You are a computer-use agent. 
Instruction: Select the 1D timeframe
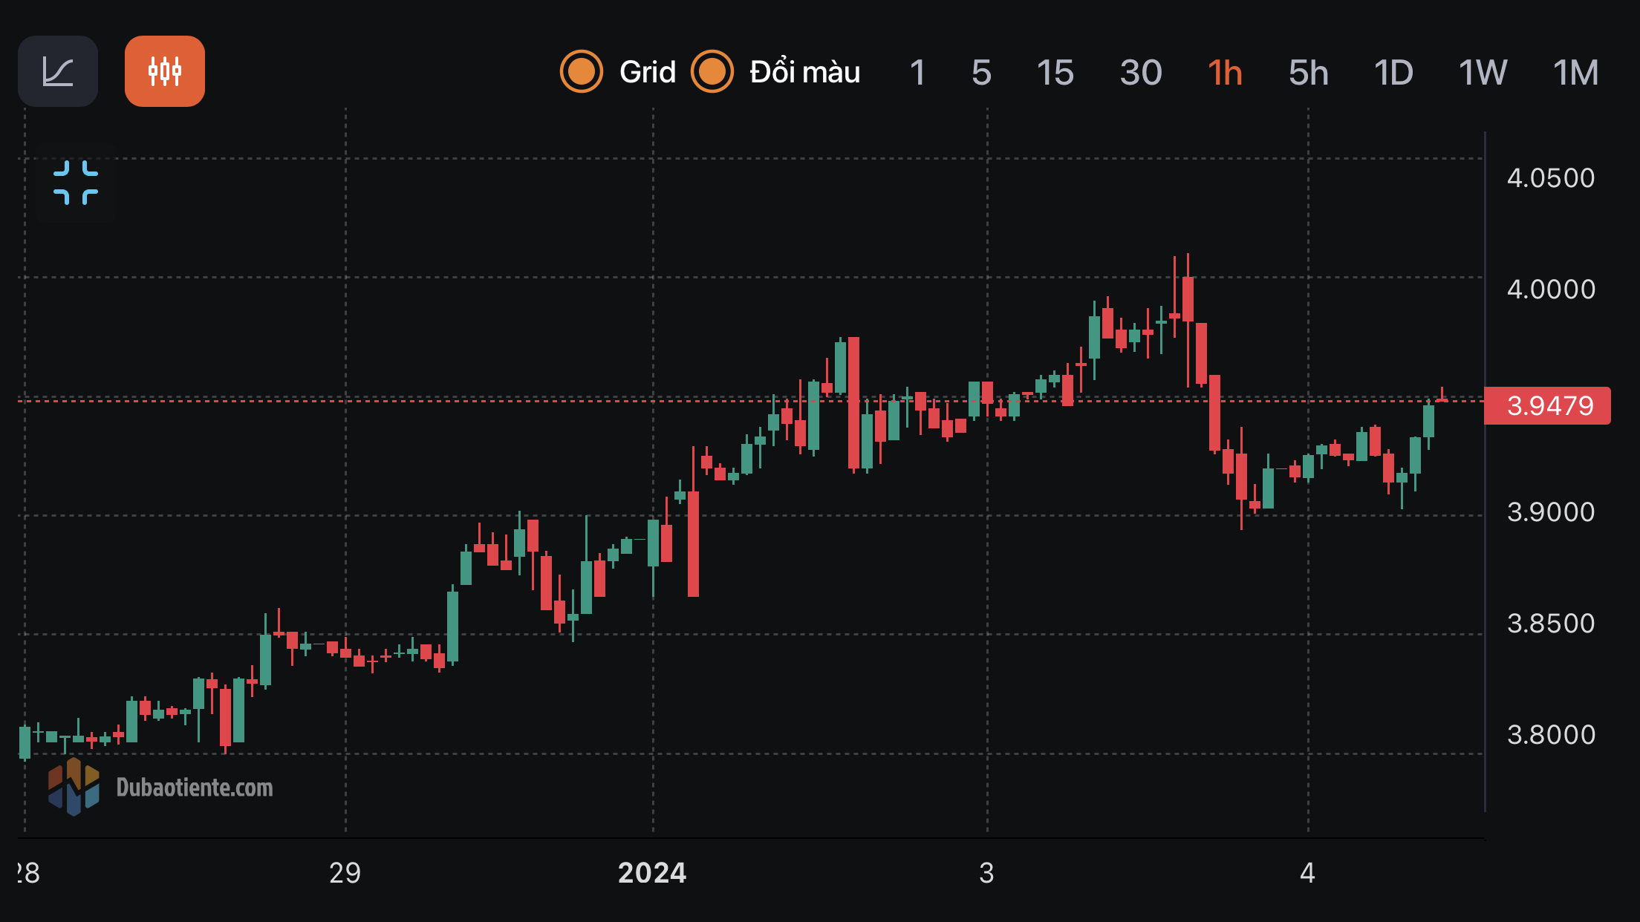1393,73
